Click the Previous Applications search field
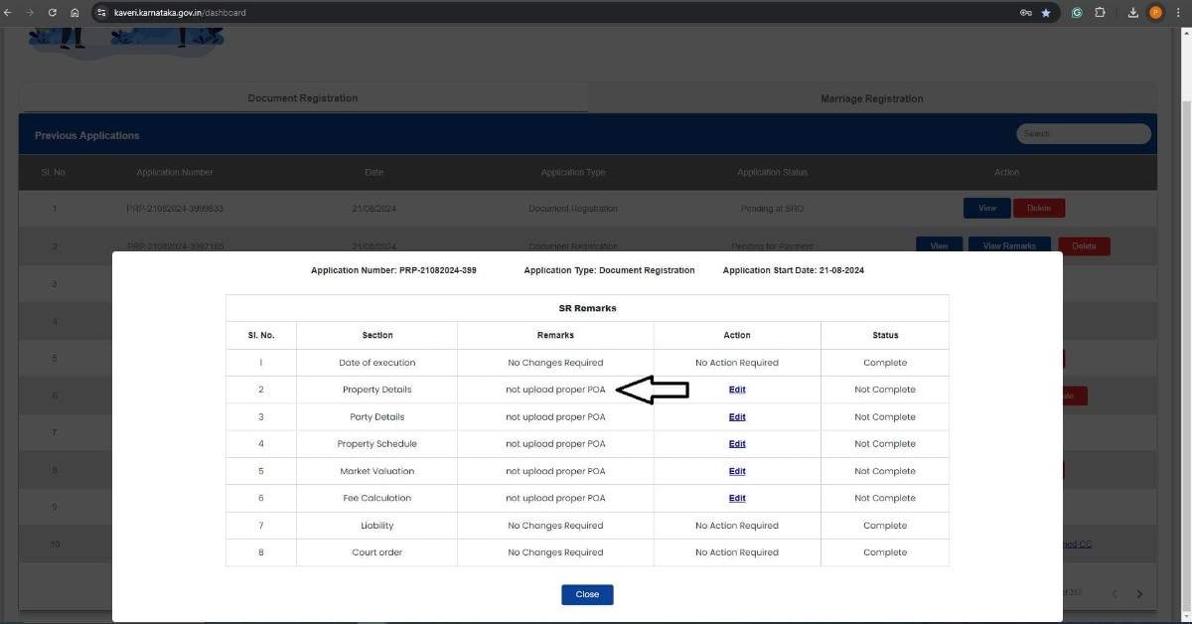The image size is (1192, 624). click(x=1083, y=133)
